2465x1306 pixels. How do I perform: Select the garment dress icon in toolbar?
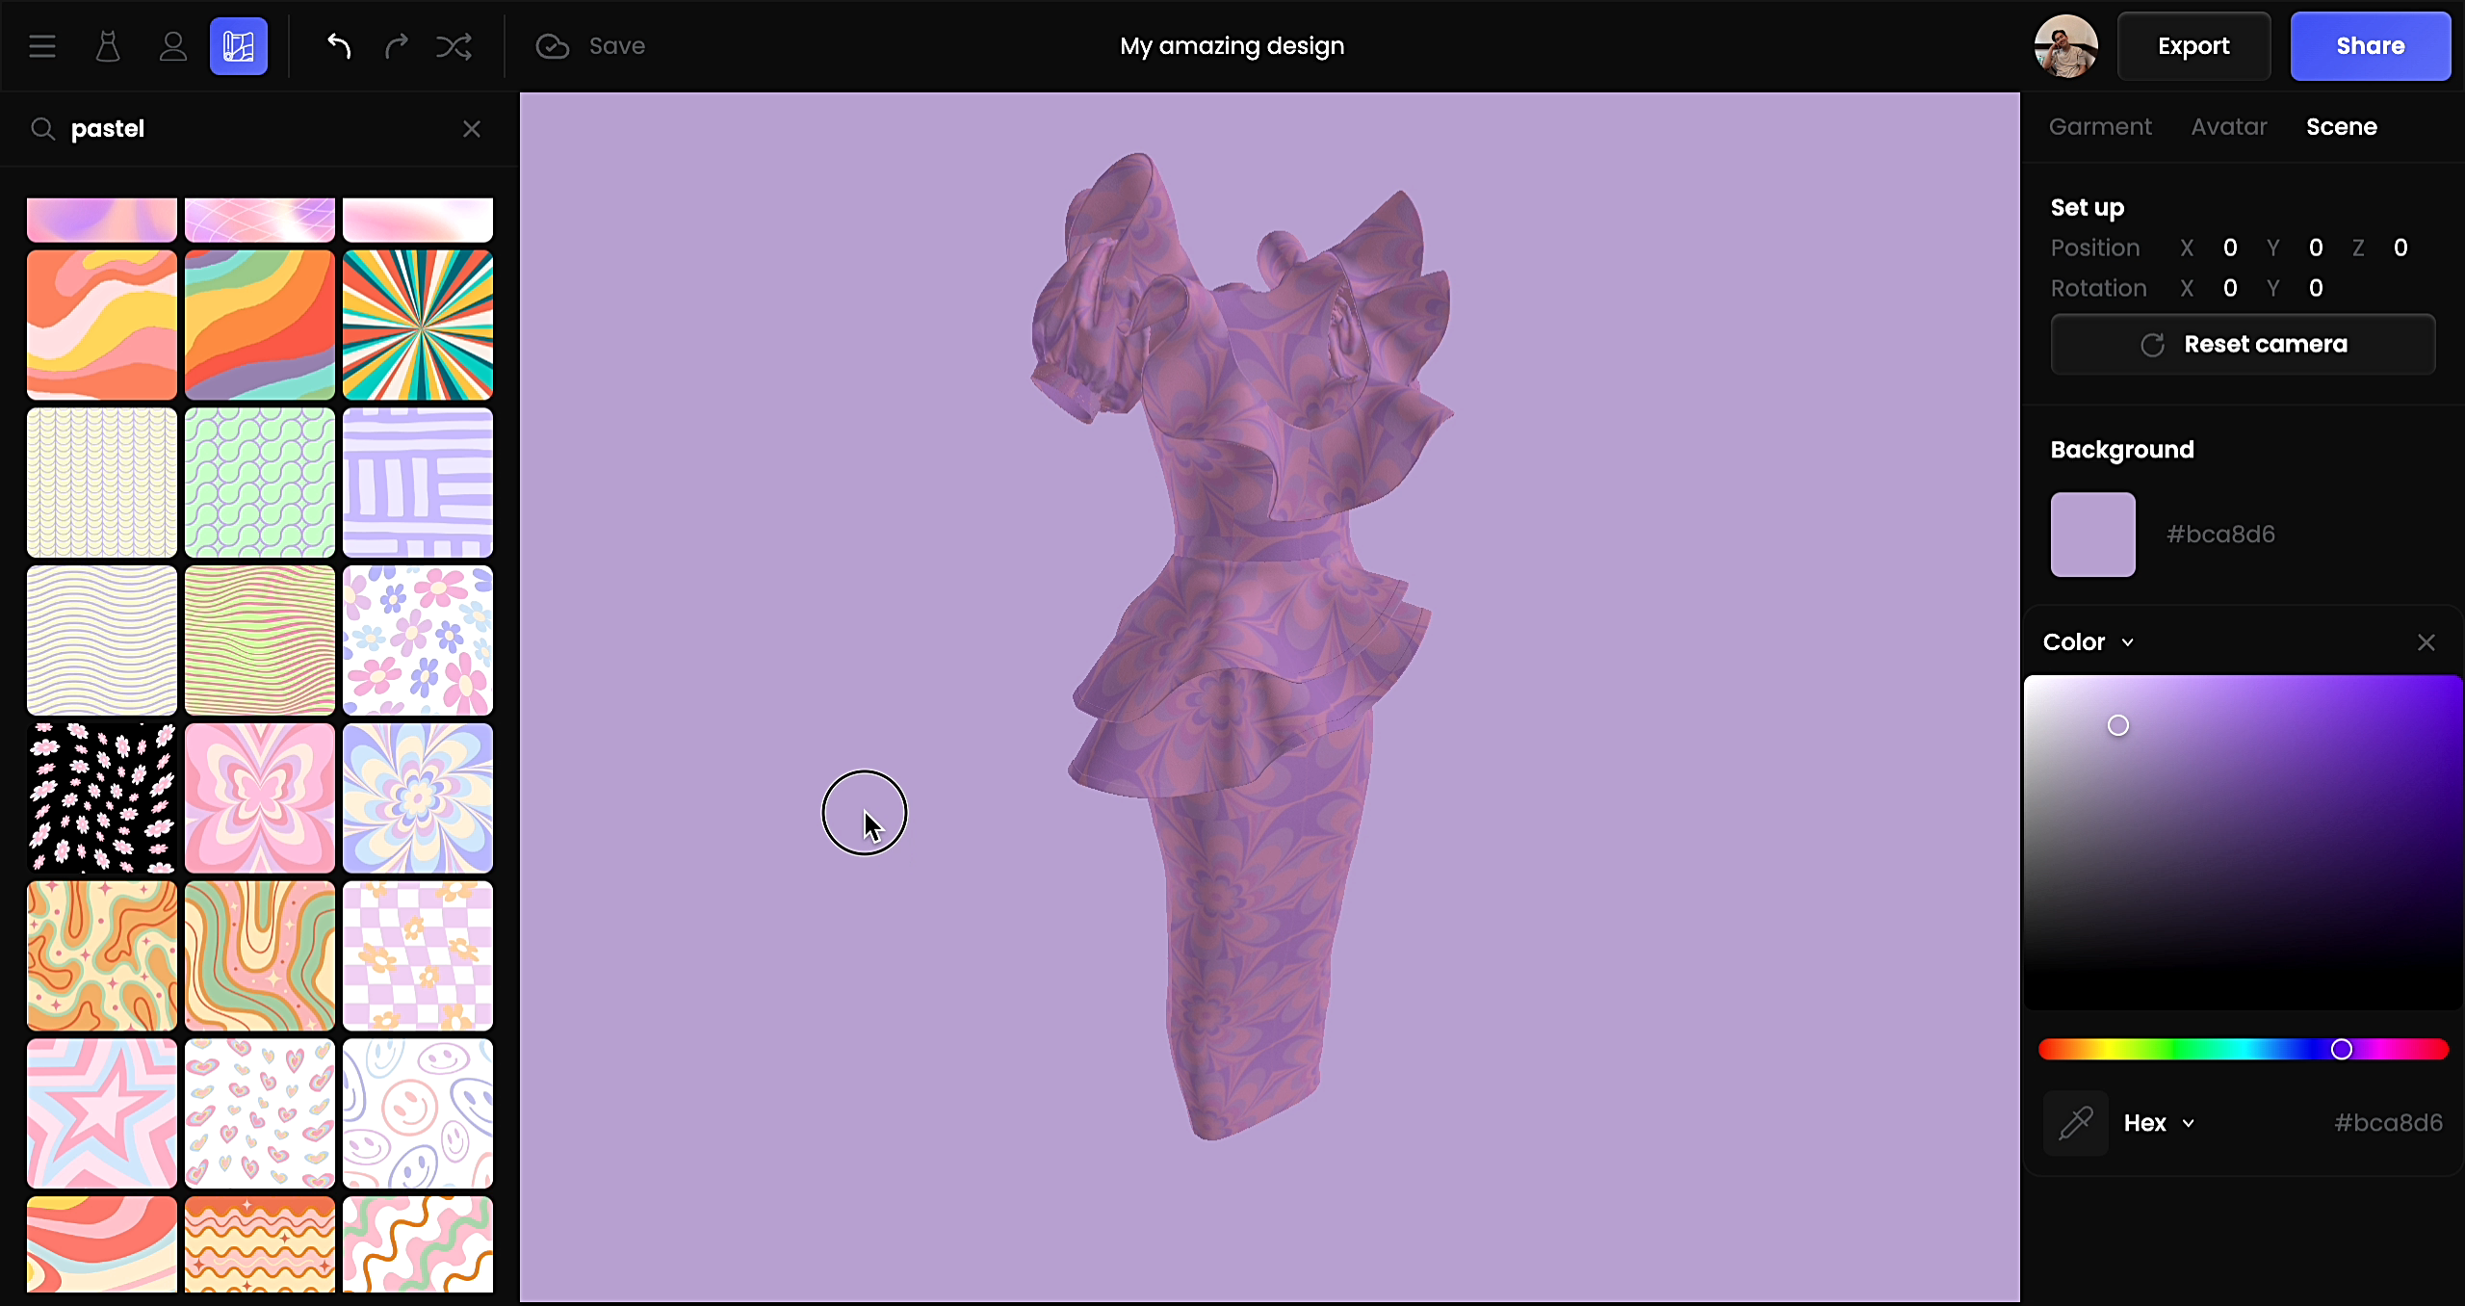tap(108, 46)
